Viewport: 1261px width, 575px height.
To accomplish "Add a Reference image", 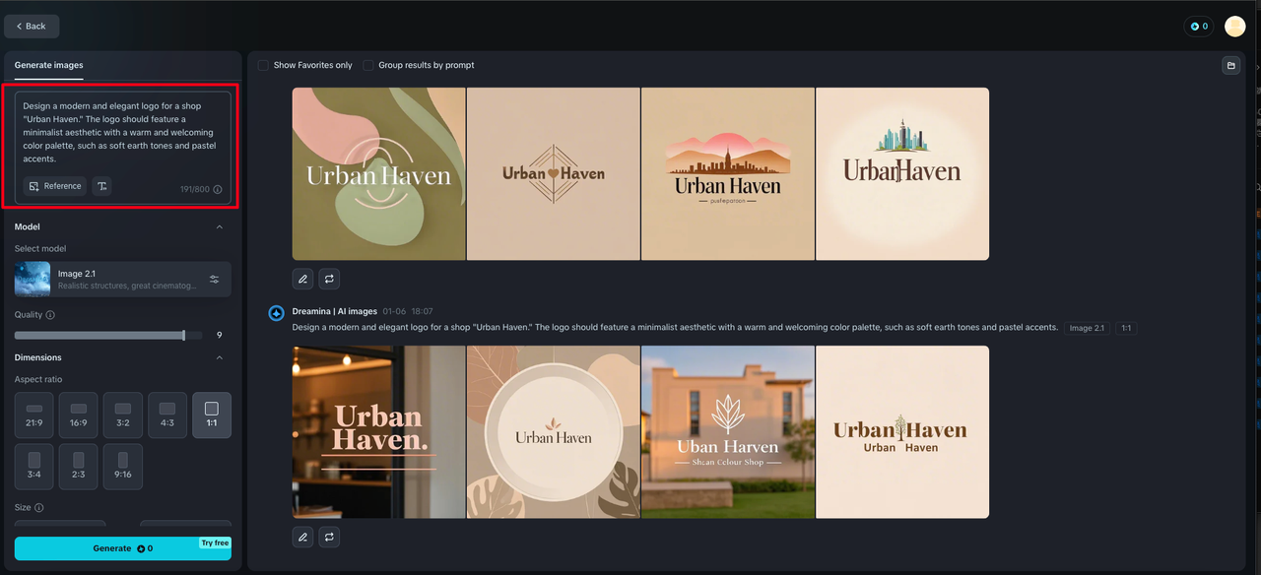I will (55, 186).
